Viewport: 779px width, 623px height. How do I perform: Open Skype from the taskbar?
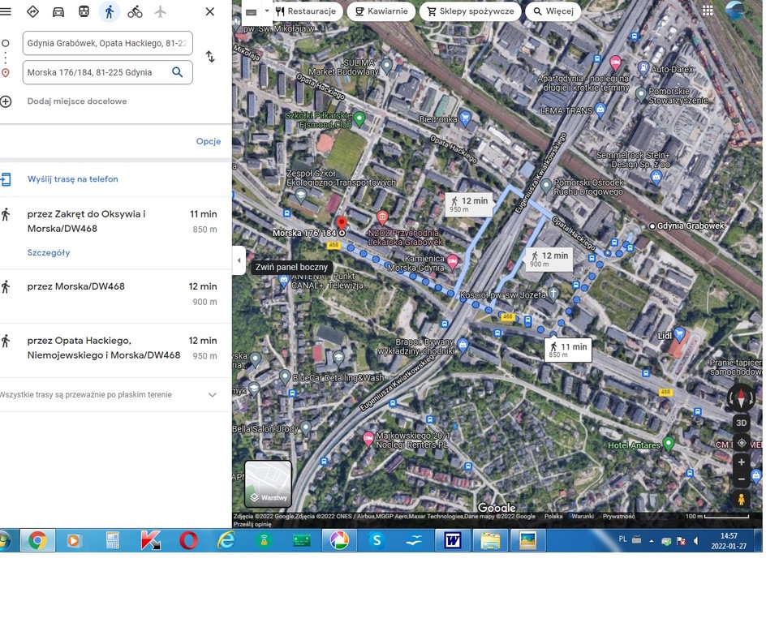[x=377, y=540]
